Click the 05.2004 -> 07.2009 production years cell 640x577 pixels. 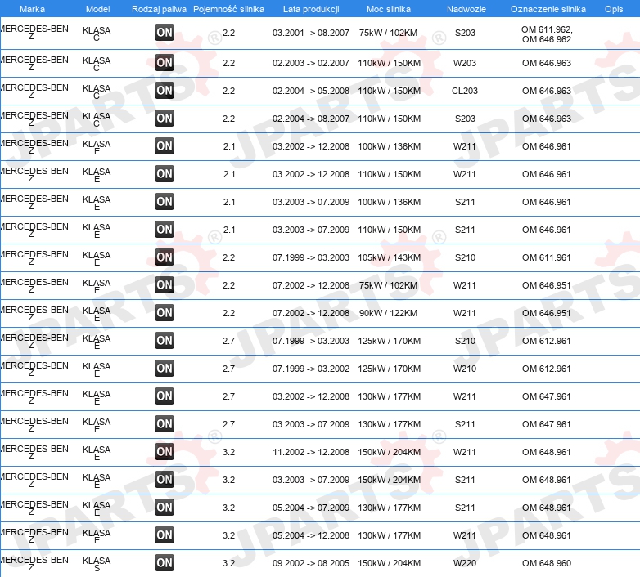pos(311,508)
